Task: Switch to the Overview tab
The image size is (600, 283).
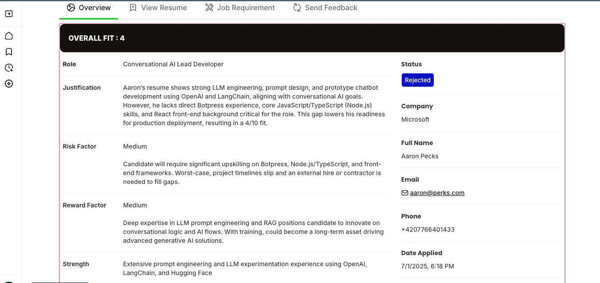Action: [x=94, y=8]
